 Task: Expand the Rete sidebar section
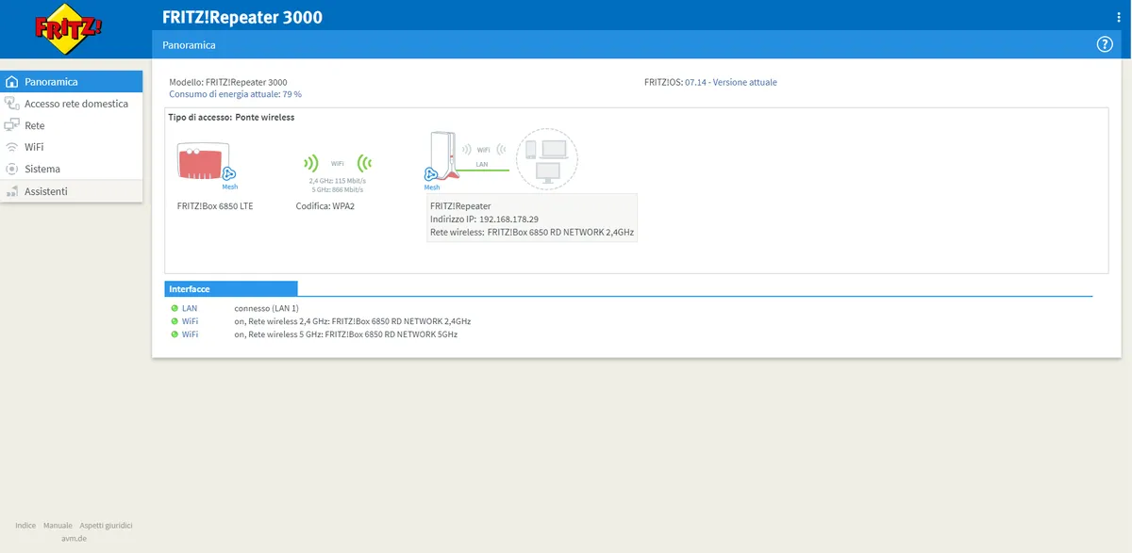72,125
